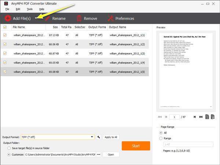Uncheck the 69.05 KB file row checkbox
Viewport: 220px width, 165px height.
point(5,62)
